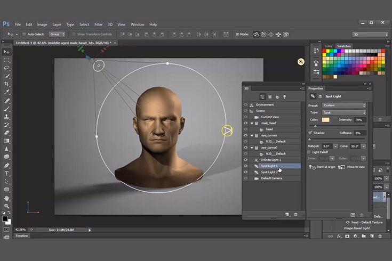Uncheck the Shadow checkbox
Screen dimensions: 392x261
(310, 133)
